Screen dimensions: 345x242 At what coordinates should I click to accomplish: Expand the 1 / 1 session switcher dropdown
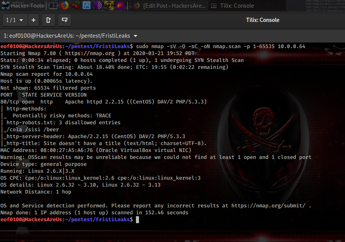click(x=15, y=20)
